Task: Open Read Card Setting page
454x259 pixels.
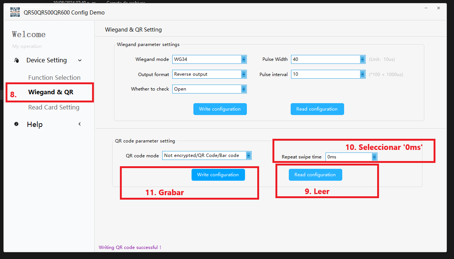Action: [54, 107]
